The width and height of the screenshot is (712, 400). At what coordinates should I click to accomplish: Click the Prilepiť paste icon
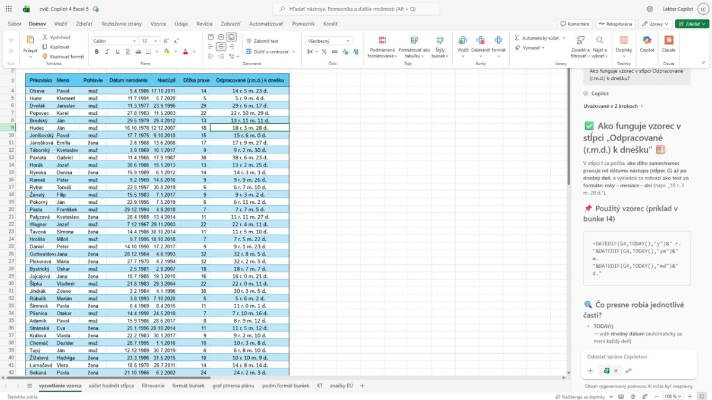(30, 40)
